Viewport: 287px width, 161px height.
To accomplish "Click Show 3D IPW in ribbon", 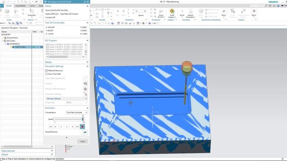I will pos(161,13).
